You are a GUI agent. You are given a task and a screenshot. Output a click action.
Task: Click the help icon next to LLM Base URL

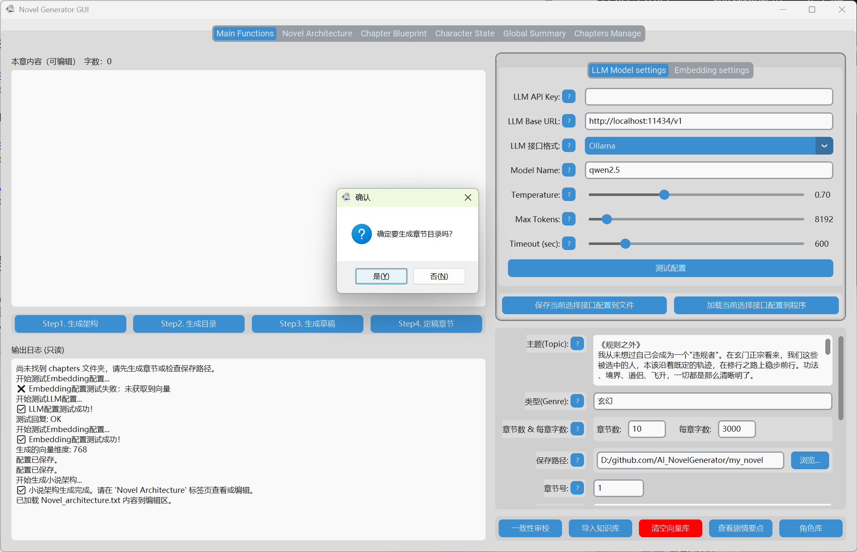(569, 121)
